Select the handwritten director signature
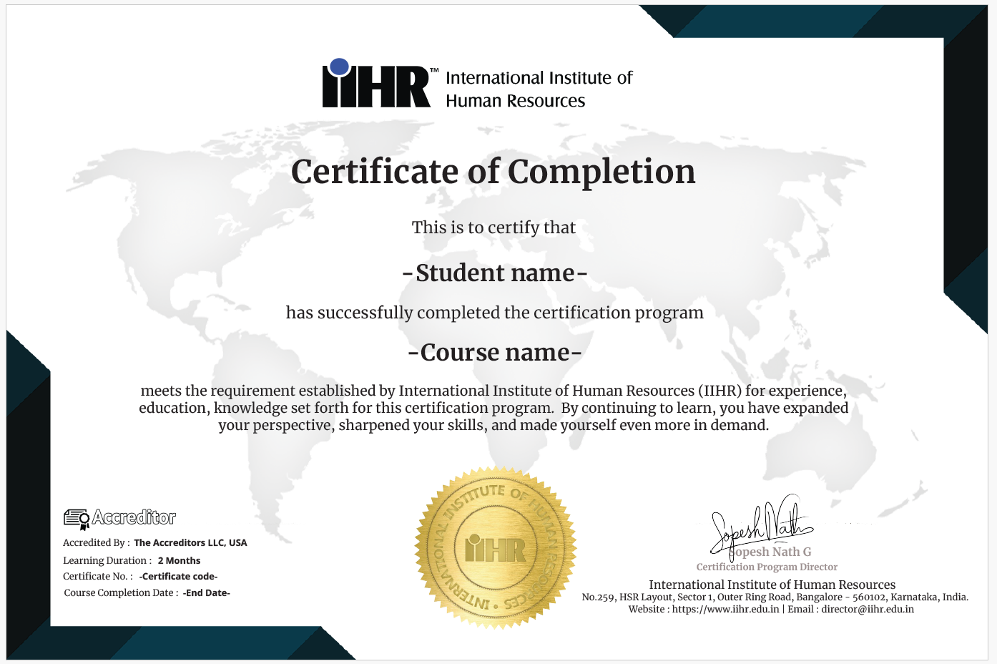 tap(760, 527)
